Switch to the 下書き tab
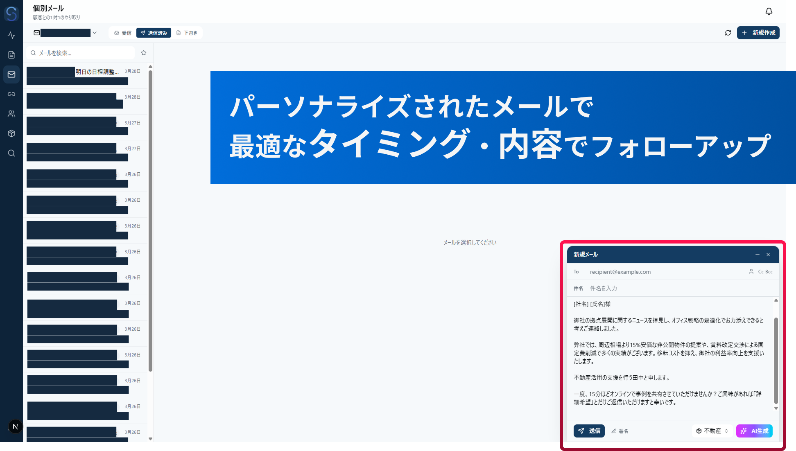This screenshot has width=796, height=451. tap(187, 33)
